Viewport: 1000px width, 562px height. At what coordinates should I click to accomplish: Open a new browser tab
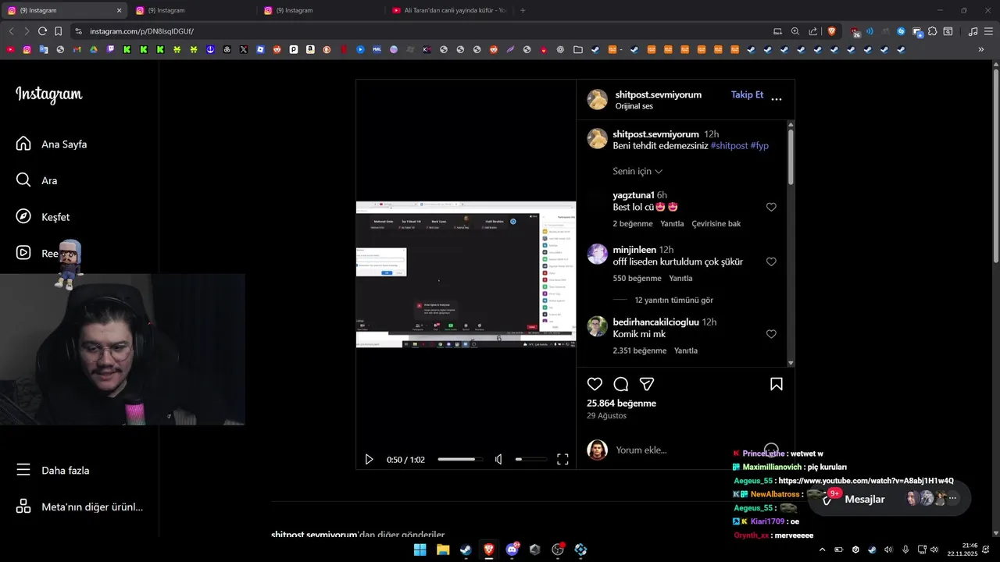[x=523, y=10]
